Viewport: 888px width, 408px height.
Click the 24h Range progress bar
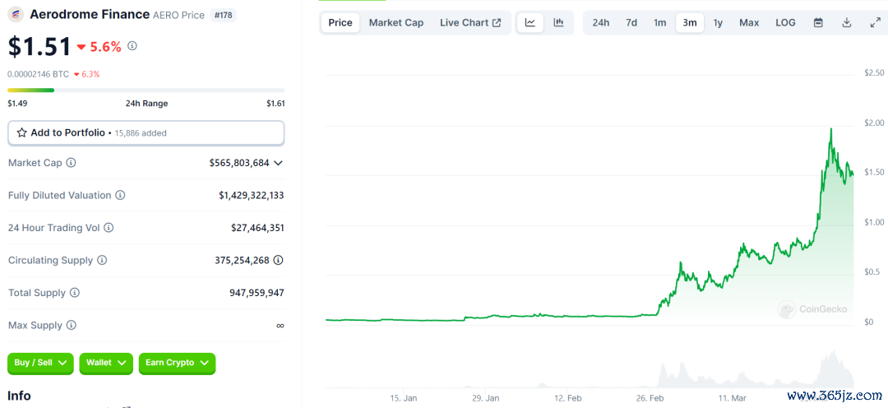[146, 90]
